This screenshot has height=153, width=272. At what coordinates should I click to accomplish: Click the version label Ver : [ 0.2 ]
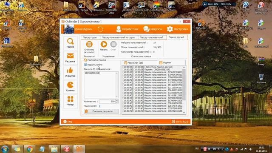[x=180, y=122]
